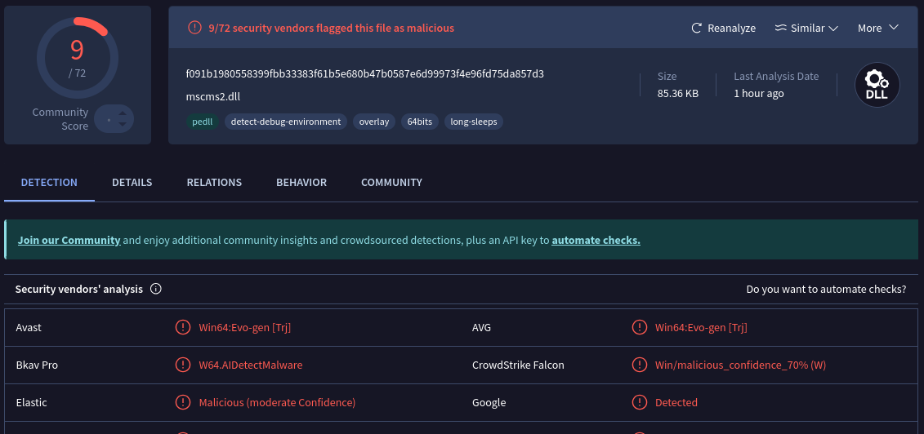924x434 pixels.
Task: Click info icon beside Security vendors' analysis
Action: 155,289
